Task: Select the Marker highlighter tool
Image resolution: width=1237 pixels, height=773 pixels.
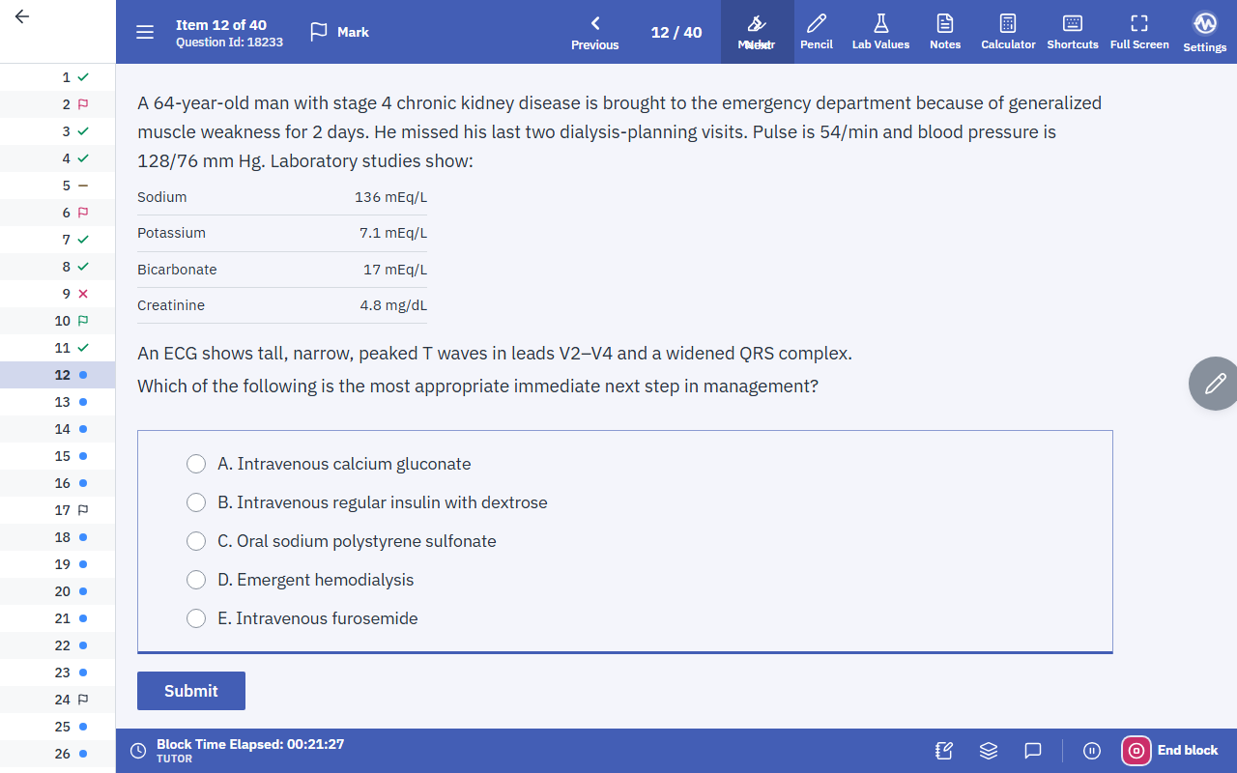Action: tap(758, 32)
